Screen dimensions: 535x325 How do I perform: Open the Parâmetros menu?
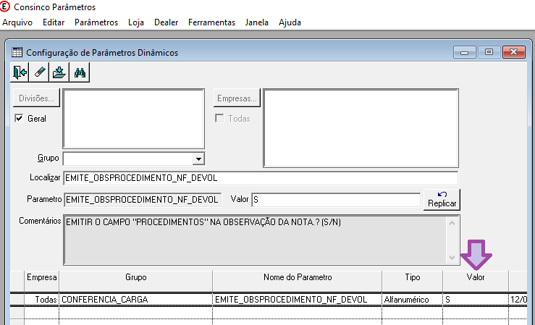[x=96, y=22]
